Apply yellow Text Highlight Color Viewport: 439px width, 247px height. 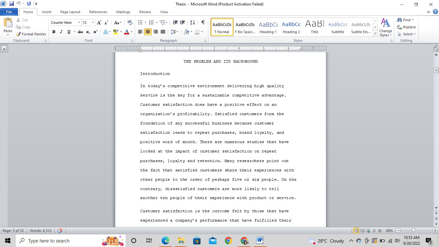coord(116,32)
